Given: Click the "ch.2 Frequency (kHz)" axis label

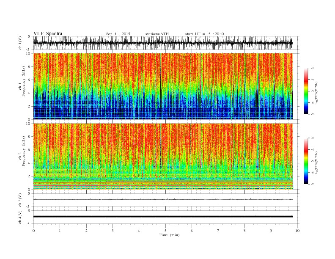Looking at the screenshot, I should [22, 152].
